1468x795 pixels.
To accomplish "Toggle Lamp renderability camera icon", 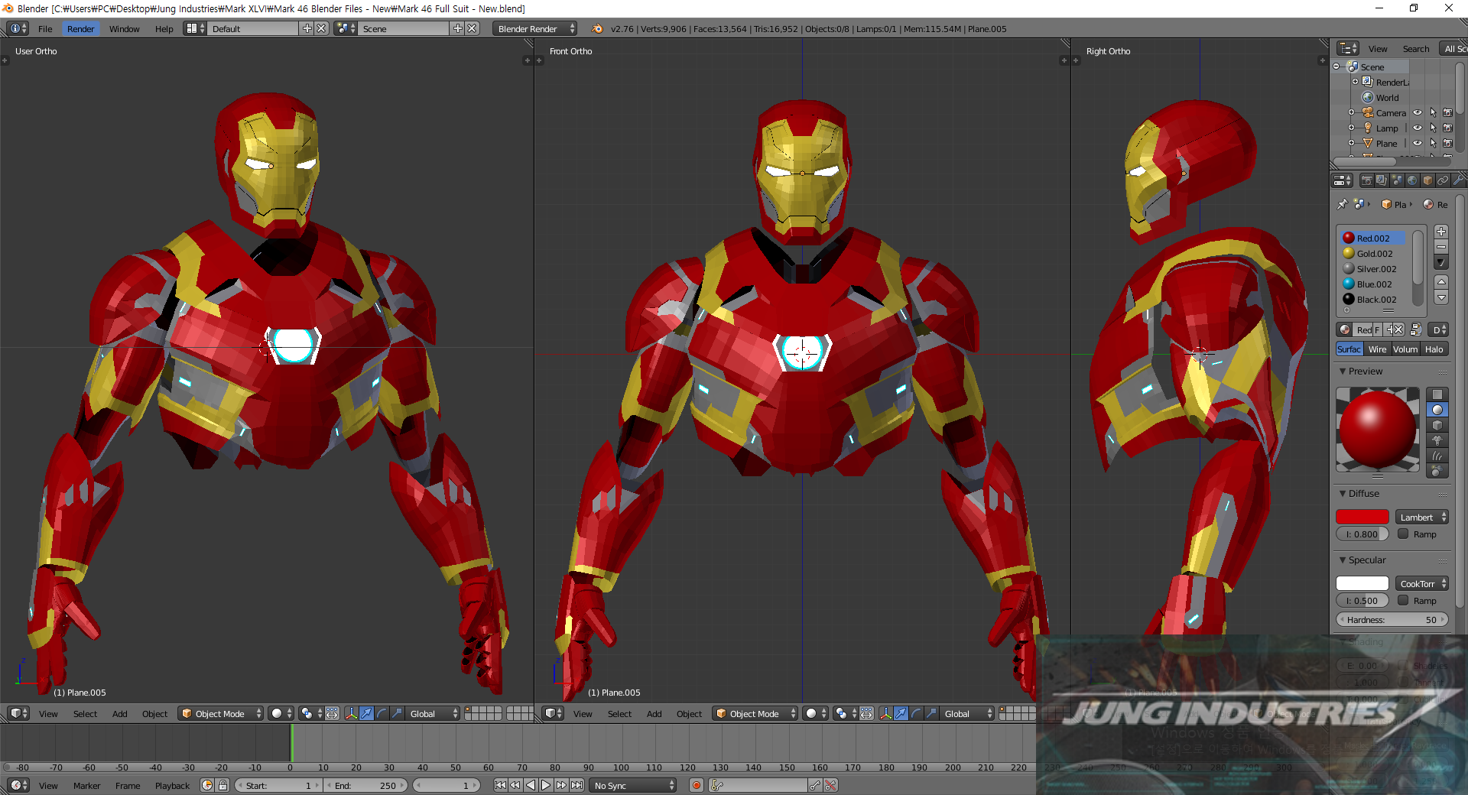I will pyautogui.click(x=1447, y=128).
